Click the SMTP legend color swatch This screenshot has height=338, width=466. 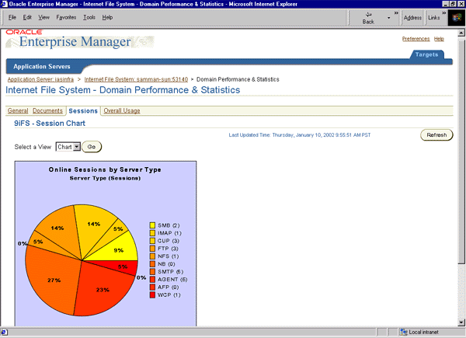click(152, 272)
